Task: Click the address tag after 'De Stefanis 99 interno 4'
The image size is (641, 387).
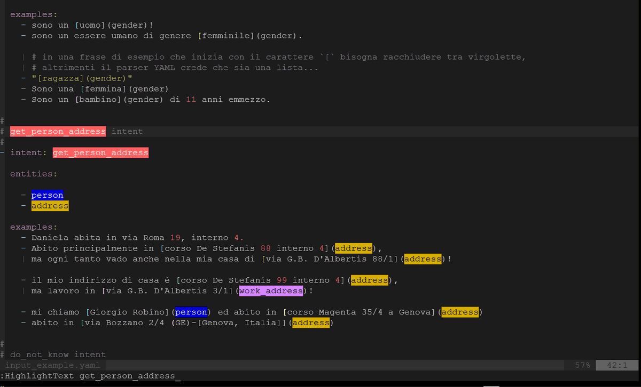Action: coord(370,280)
